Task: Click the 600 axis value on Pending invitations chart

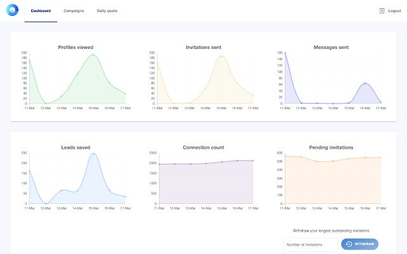Action: click(280, 152)
